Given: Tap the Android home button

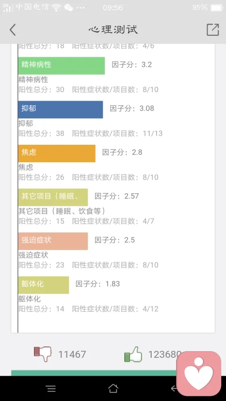Looking at the screenshot, I should point(113,388).
